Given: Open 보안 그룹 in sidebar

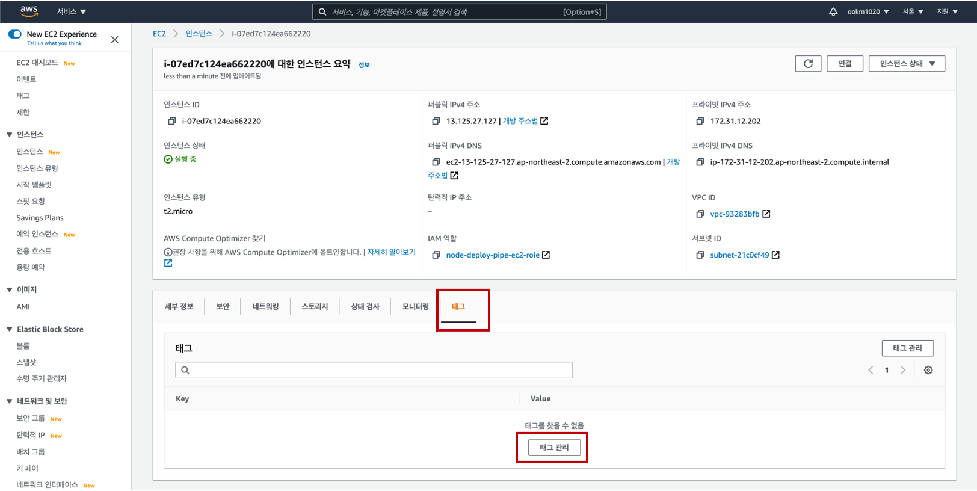Looking at the screenshot, I should 30,418.
